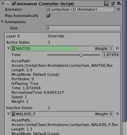
Task: Click the Time value field 1.87494
Action: point(111,55)
